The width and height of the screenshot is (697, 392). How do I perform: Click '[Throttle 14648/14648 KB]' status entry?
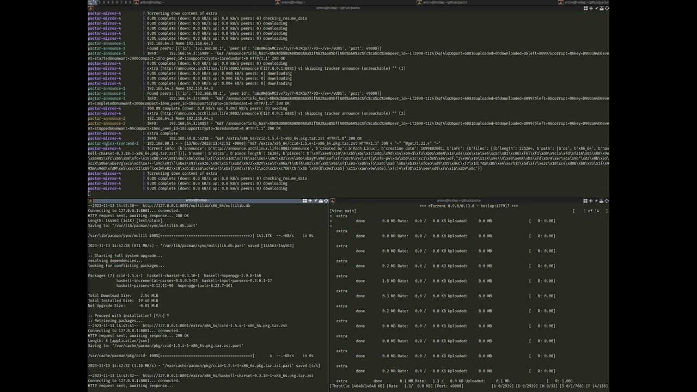357,386
